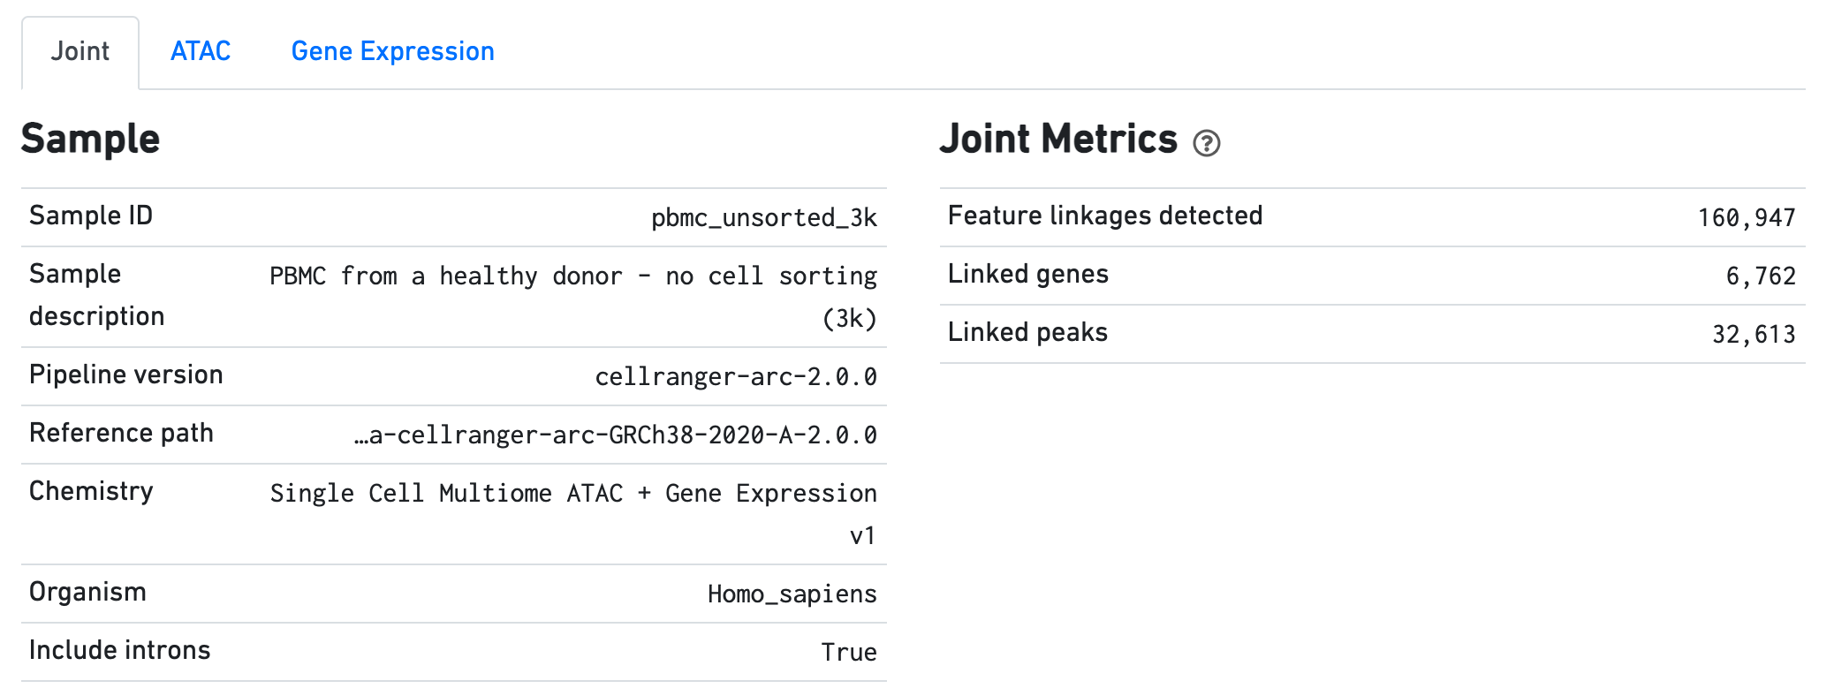The height and width of the screenshot is (696, 1834).
Task: Click the Linked genes label
Action: (x=1027, y=274)
